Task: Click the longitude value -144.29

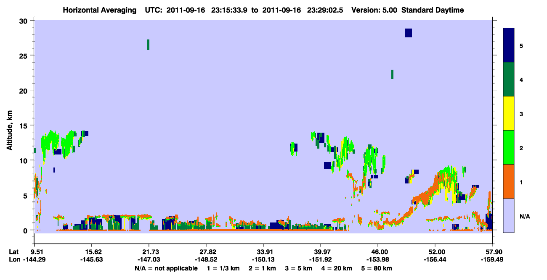Action: [x=35, y=259]
